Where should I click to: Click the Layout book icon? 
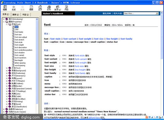[x=10, y=78]
